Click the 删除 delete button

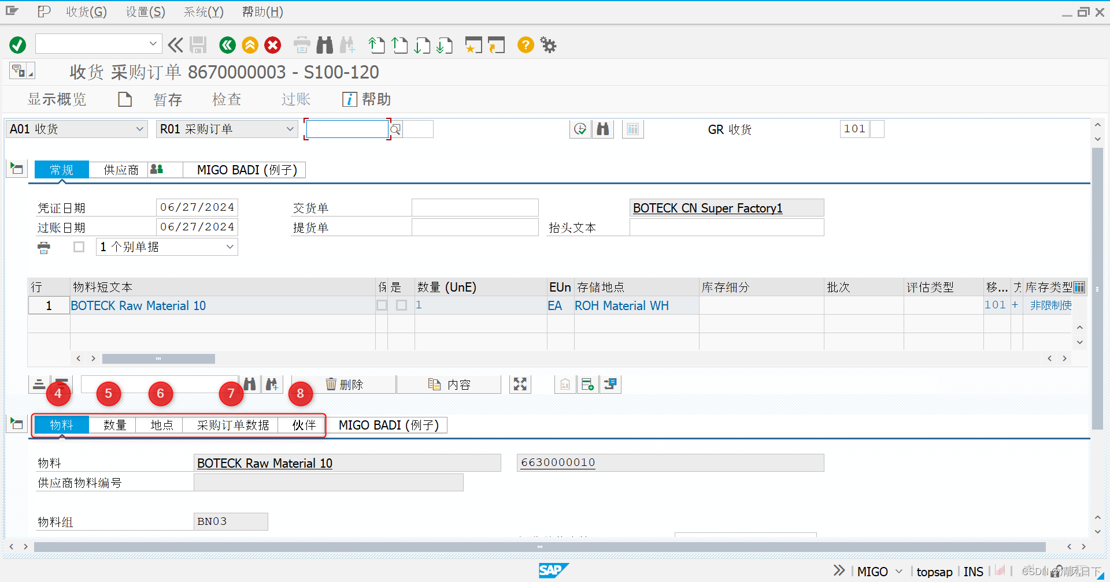[344, 385]
